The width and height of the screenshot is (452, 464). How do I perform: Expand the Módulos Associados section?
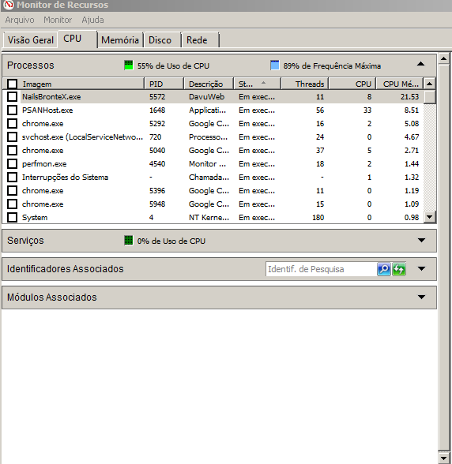[421, 297]
